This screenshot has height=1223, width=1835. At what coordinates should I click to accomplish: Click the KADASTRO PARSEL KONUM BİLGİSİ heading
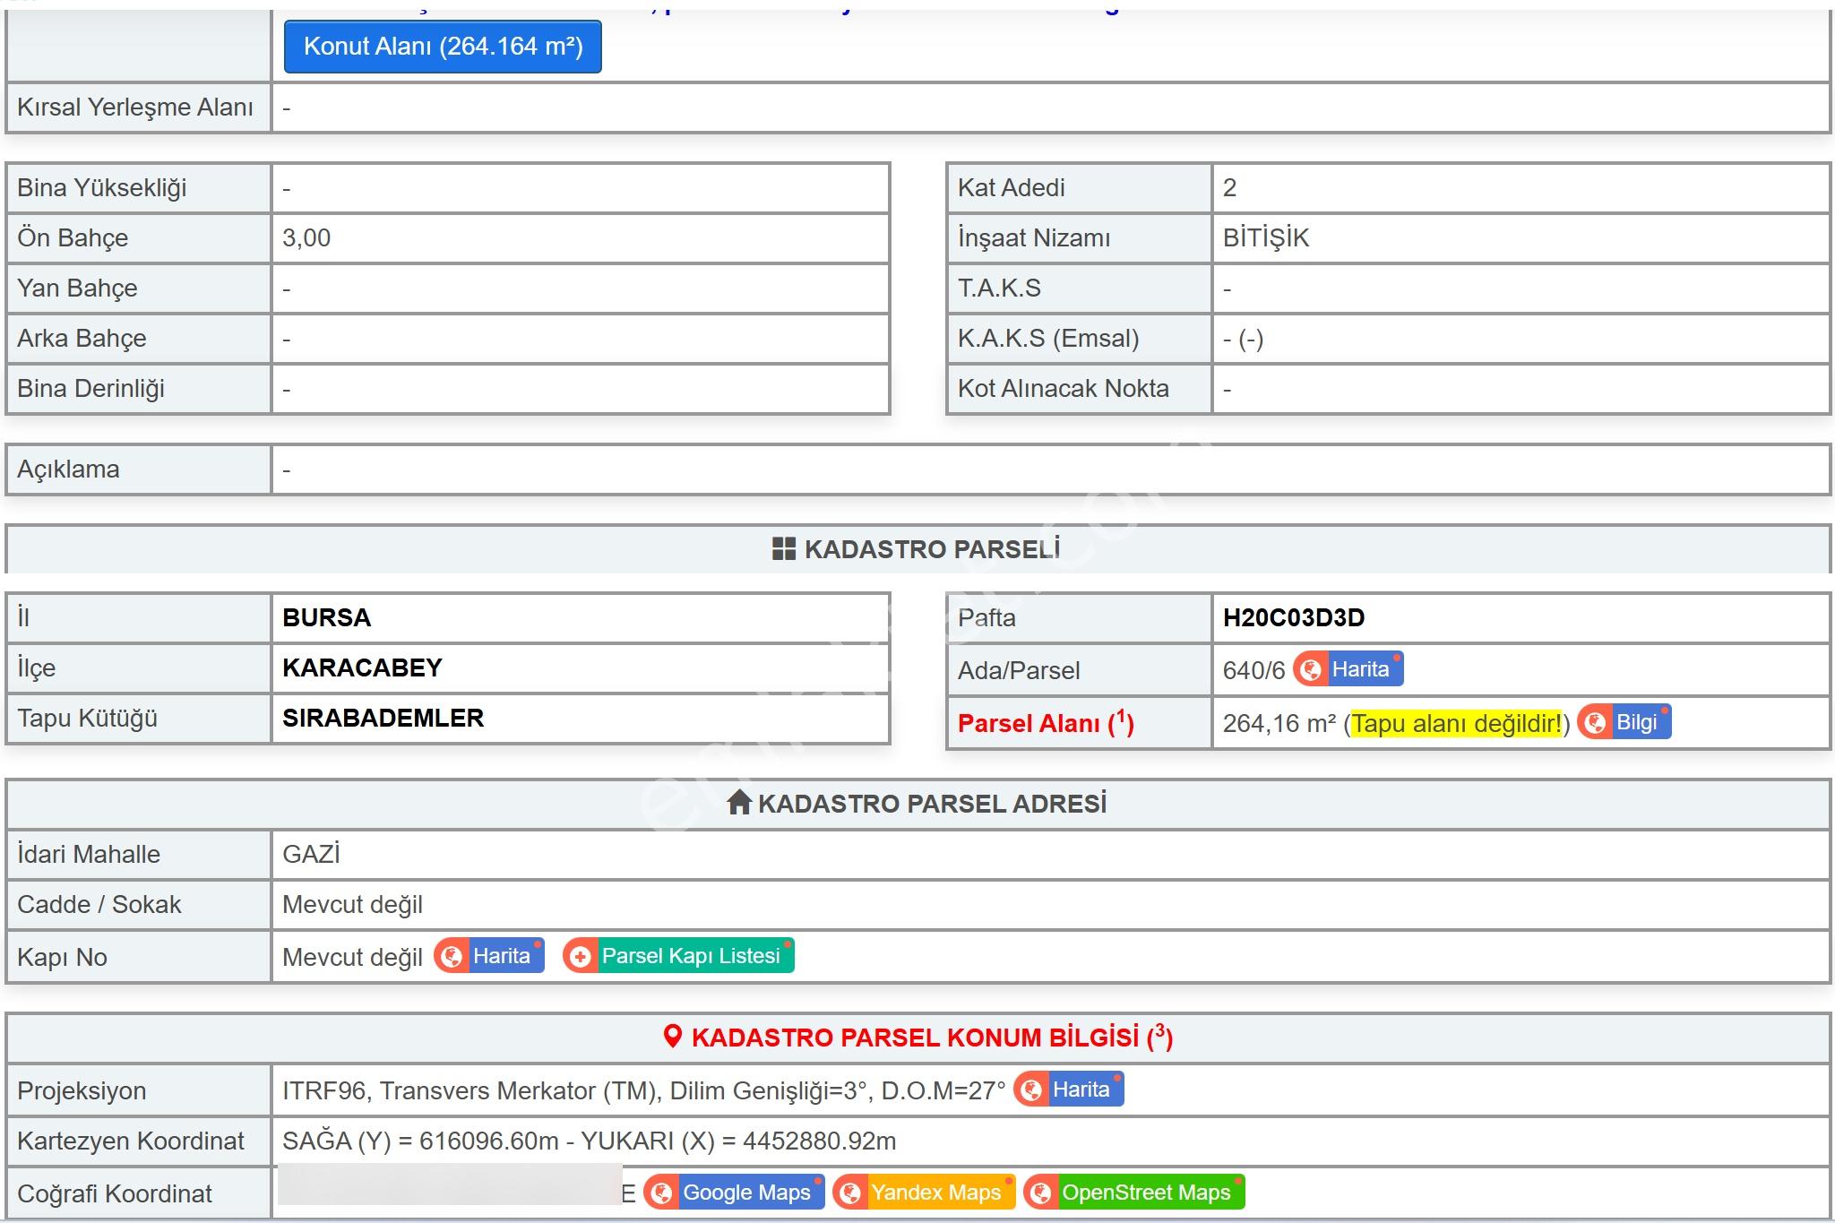[932, 1037]
